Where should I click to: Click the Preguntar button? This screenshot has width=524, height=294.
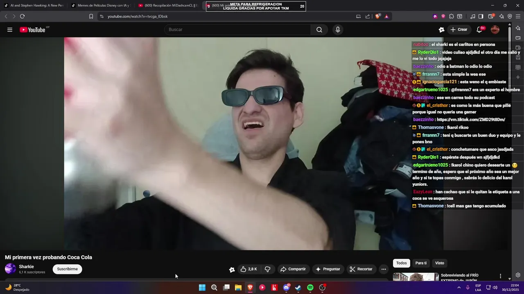327,269
